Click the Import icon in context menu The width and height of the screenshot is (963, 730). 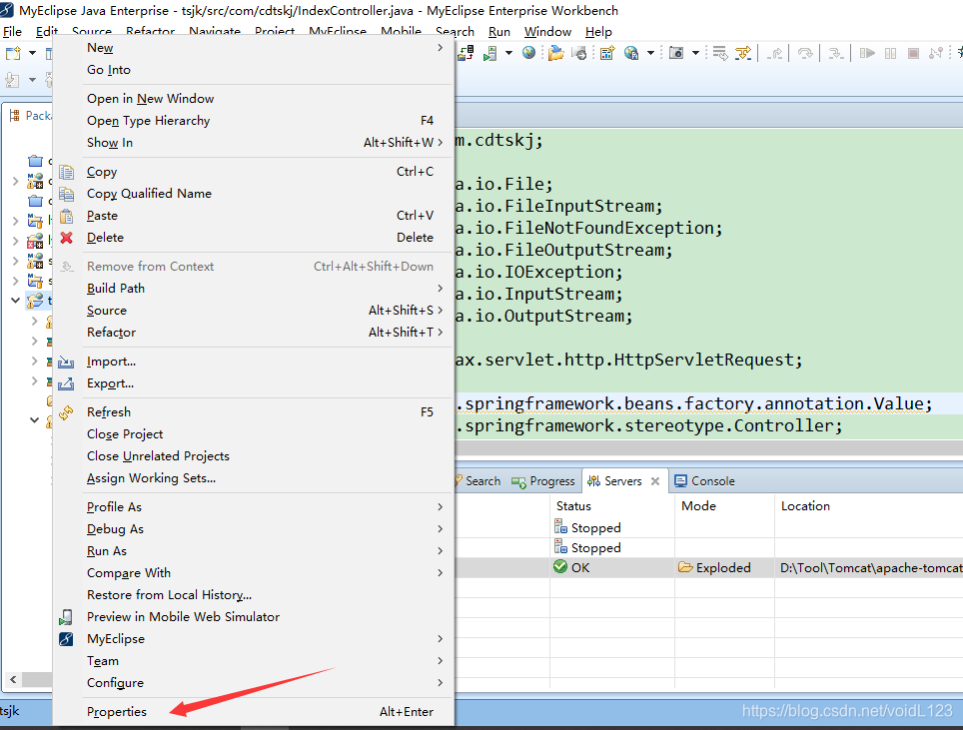(x=66, y=362)
